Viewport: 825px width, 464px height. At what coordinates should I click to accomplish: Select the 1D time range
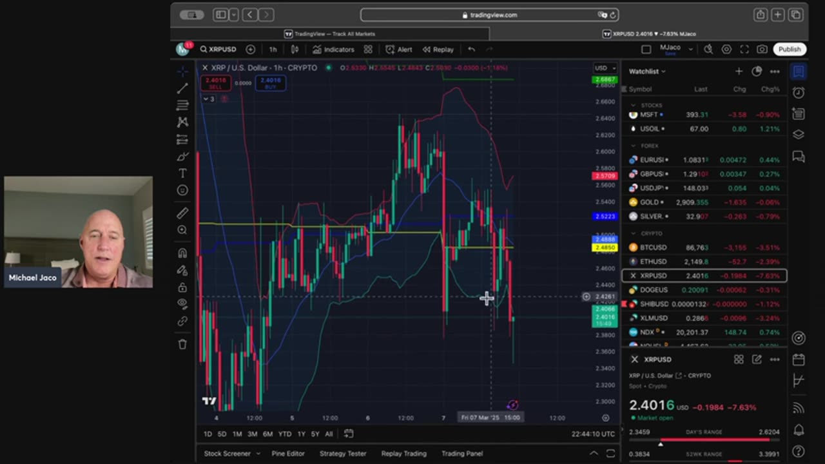pyautogui.click(x=208, y=434)
